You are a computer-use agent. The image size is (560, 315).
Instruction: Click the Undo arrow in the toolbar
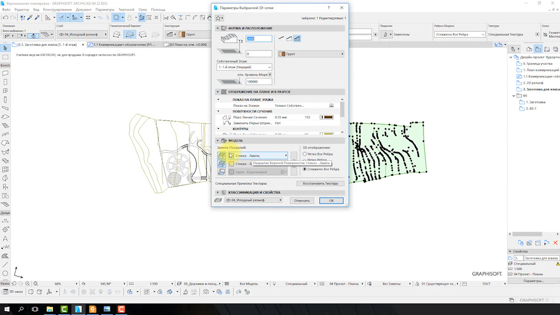5,17
